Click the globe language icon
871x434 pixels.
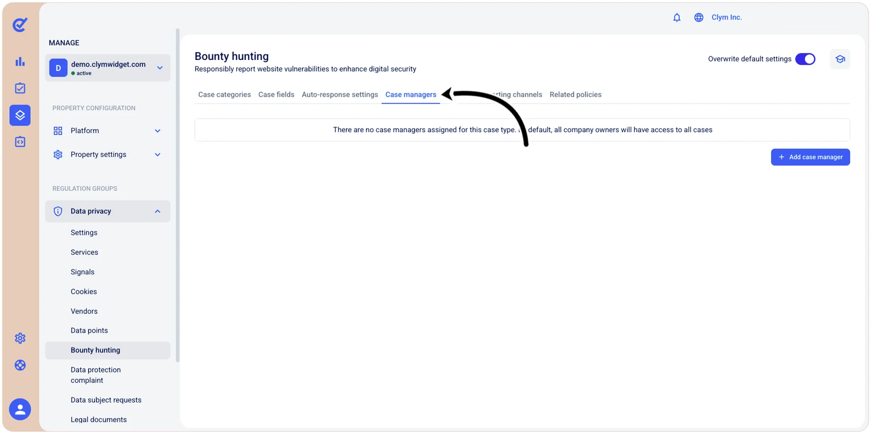pos(698,17)
